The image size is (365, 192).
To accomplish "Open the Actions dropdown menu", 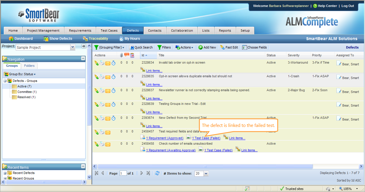I will pyautogui.click(x=184, y=47).
